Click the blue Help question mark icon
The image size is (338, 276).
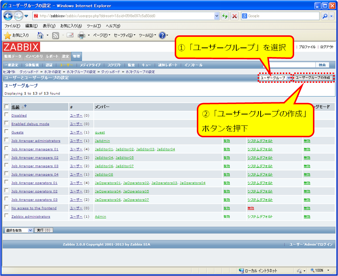point(162,35)
